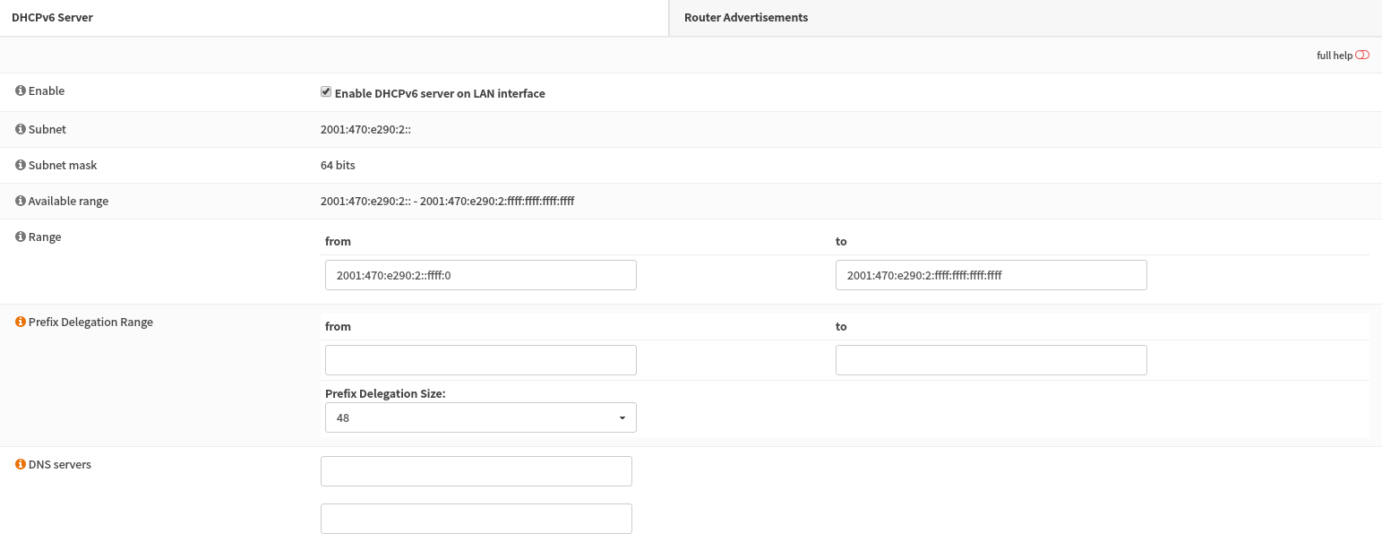1382x542 pixels.
Task: Show help for Available range
Action: coord(21,202)
